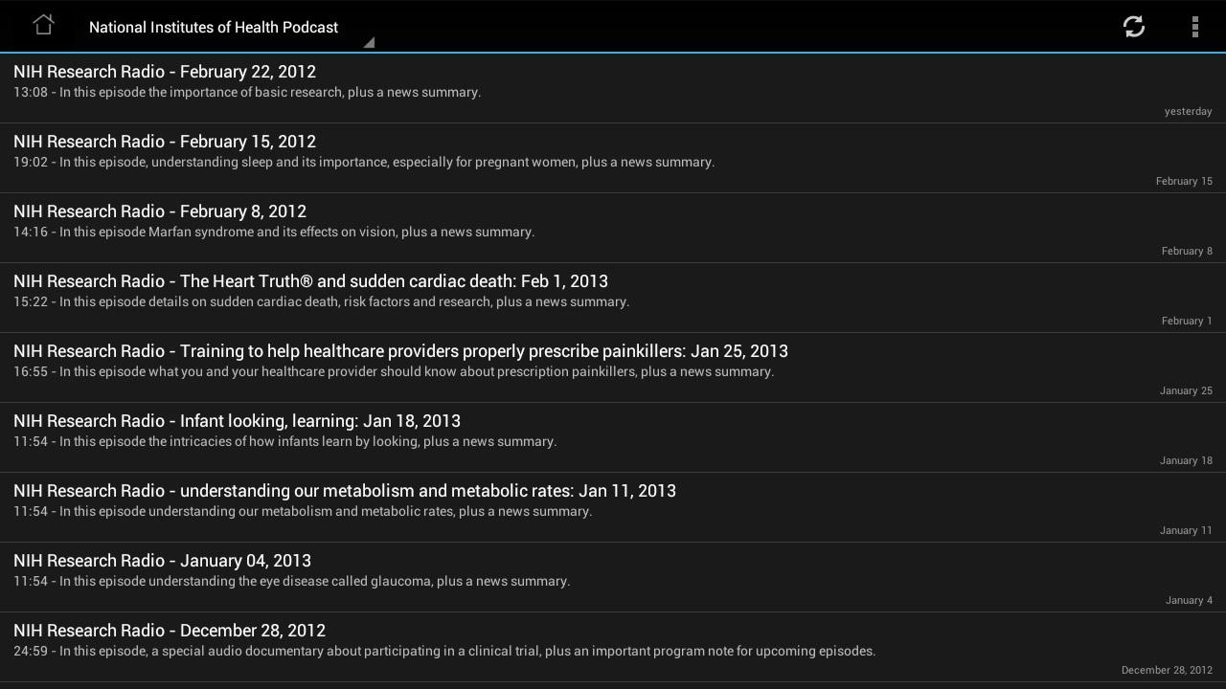
Task: Open the Infant looking, learning episode
Action: tap(237, 421)
